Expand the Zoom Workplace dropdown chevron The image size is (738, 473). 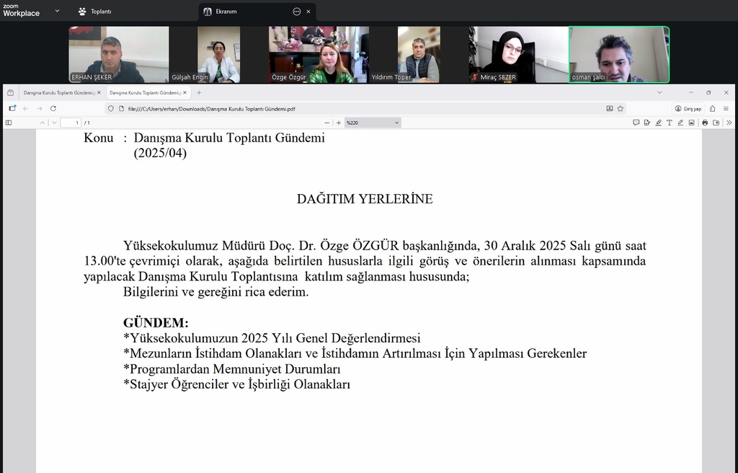click(58, 11)
